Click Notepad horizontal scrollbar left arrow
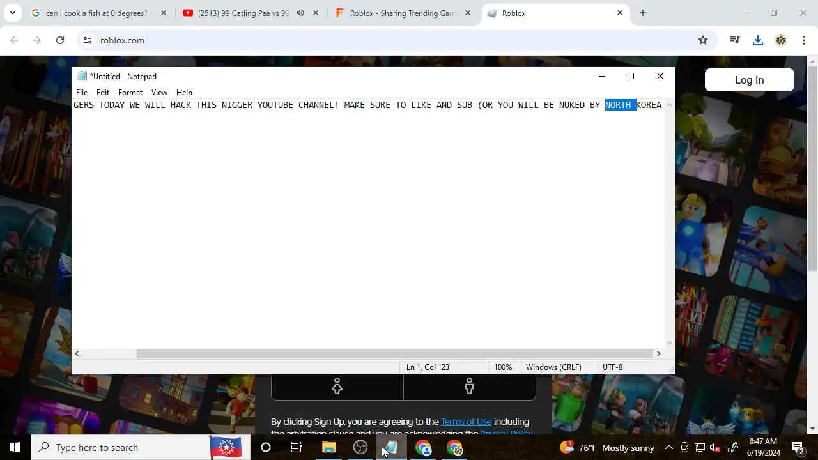Screen dimensions: 818x460 point(77,353)
